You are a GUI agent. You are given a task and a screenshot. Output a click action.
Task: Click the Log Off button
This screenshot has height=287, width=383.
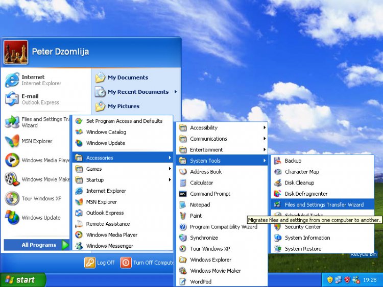[x=100, y=263]
